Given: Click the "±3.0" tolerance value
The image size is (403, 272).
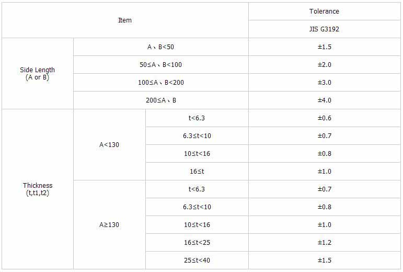Looking at the screenshot, I should click(x=325, y=83).
